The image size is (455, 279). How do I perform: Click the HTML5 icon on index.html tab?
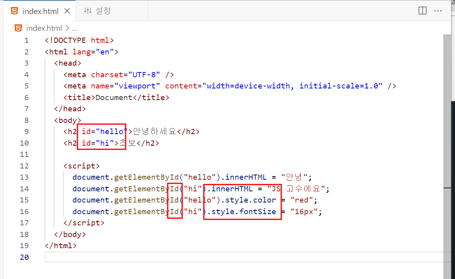(14, 11)
